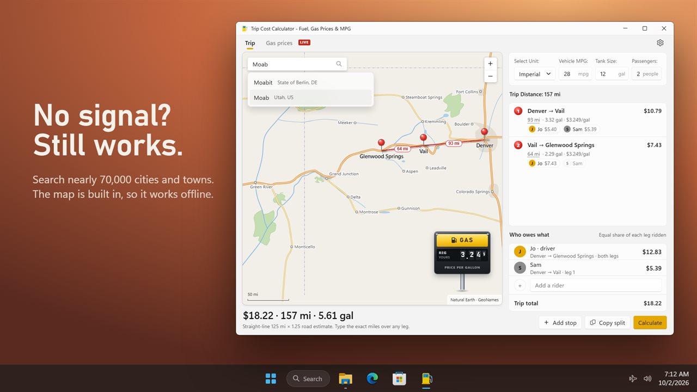Image resolution: width=697 pixels, height=392 pixels.
Task: Toggle Sam's share on Denver → Vail leg
Action: (581, 129)
